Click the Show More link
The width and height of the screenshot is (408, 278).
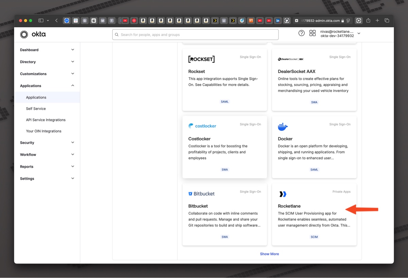269,254
